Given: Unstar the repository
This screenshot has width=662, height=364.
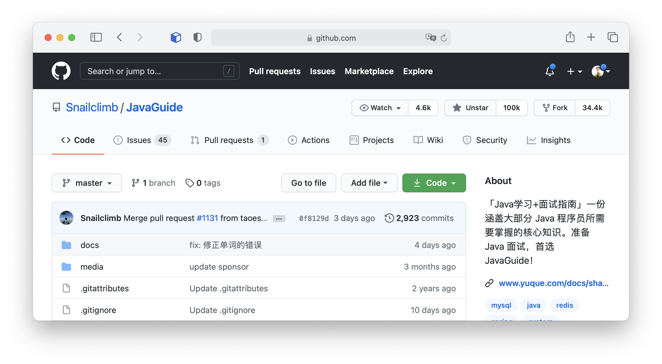Looking at the screenshot, I should point(471,108).
